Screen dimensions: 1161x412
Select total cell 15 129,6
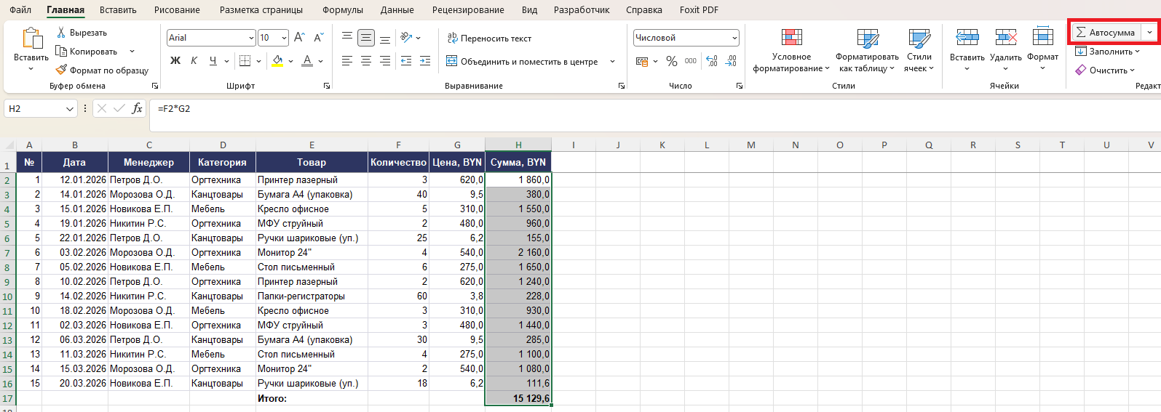518,398
